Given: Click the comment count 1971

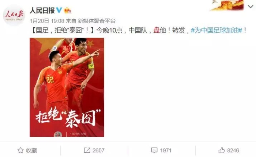Looking at the screenshot, I should tap(166, 150).
